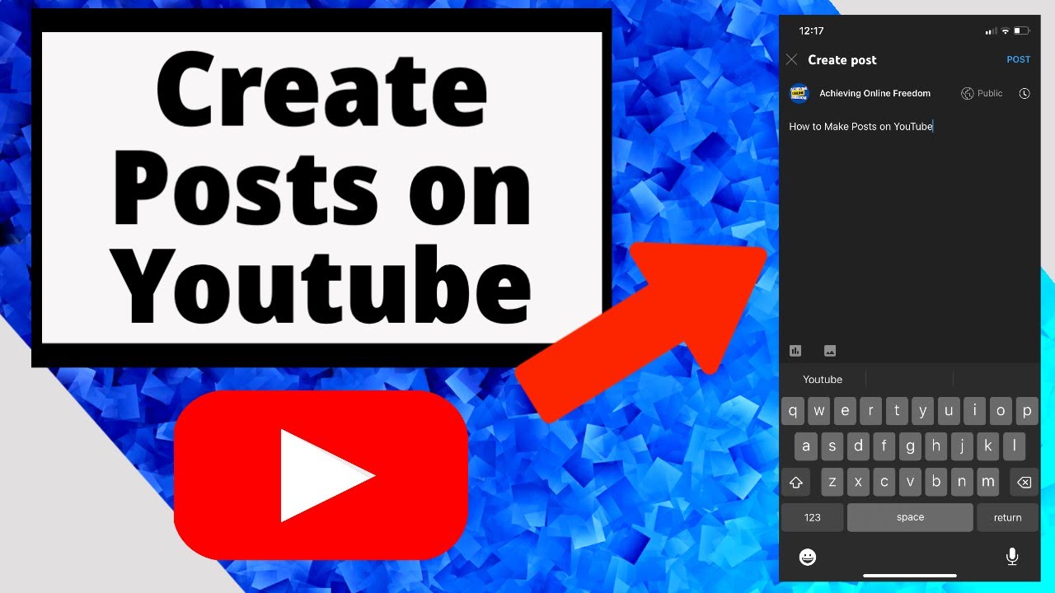Tap the w key
1055x593 pixels.
point(818,410)
